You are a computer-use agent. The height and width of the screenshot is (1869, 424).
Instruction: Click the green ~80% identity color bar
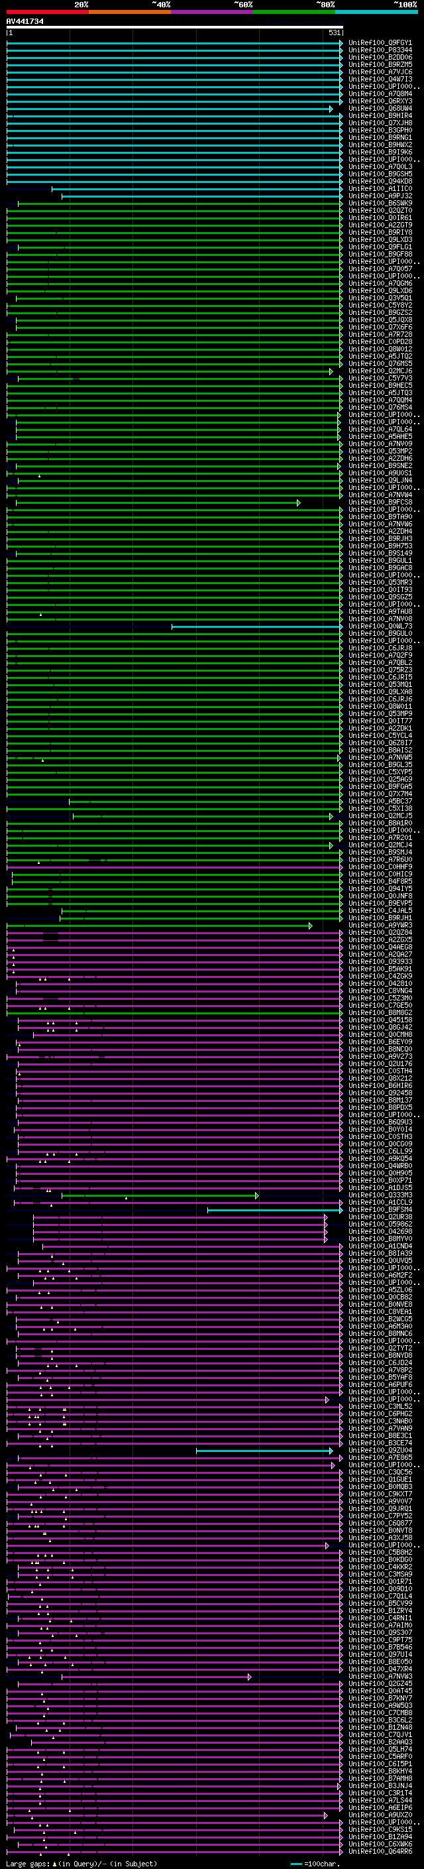[294, 12]
